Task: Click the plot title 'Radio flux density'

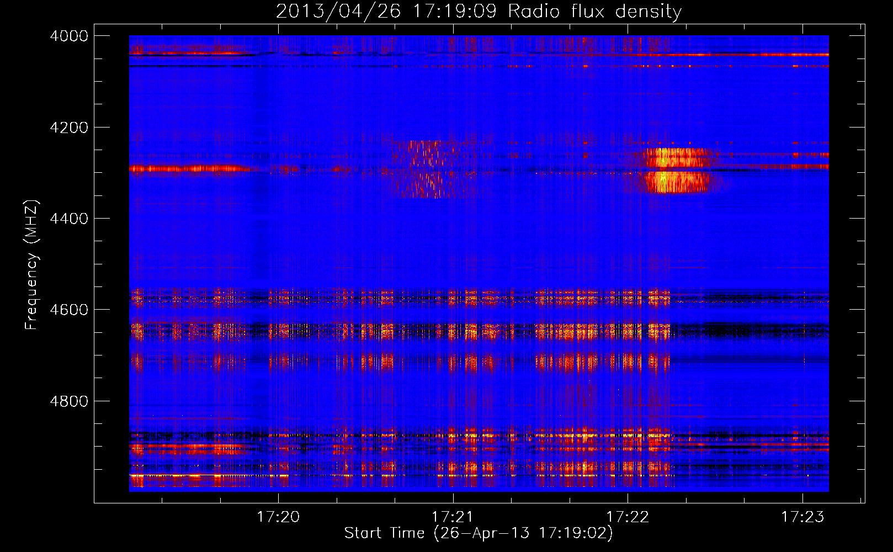Action: tap(479, 11)
